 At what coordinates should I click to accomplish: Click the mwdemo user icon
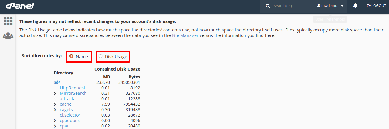coord(319,6)
